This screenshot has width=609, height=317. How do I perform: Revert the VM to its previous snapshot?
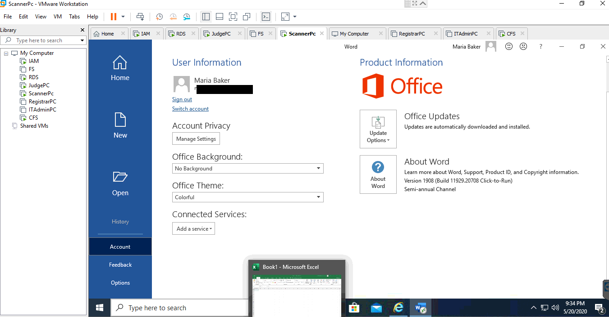click(x=173, y=17)
